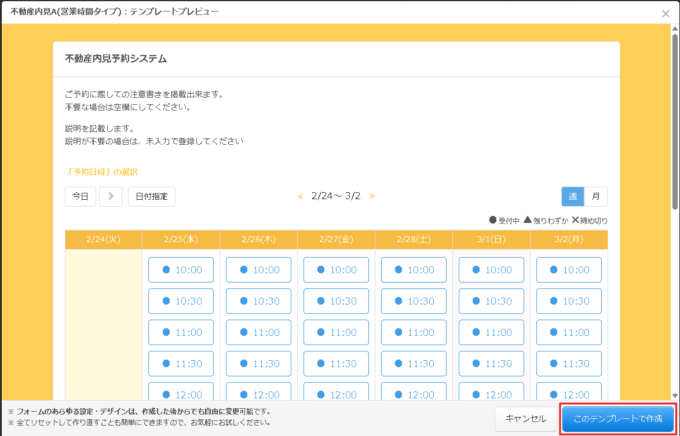The height and width of the screenshot is (436, 680).
Task: Select the 10:00 slot under 2/25(水)
Action: 181,269
